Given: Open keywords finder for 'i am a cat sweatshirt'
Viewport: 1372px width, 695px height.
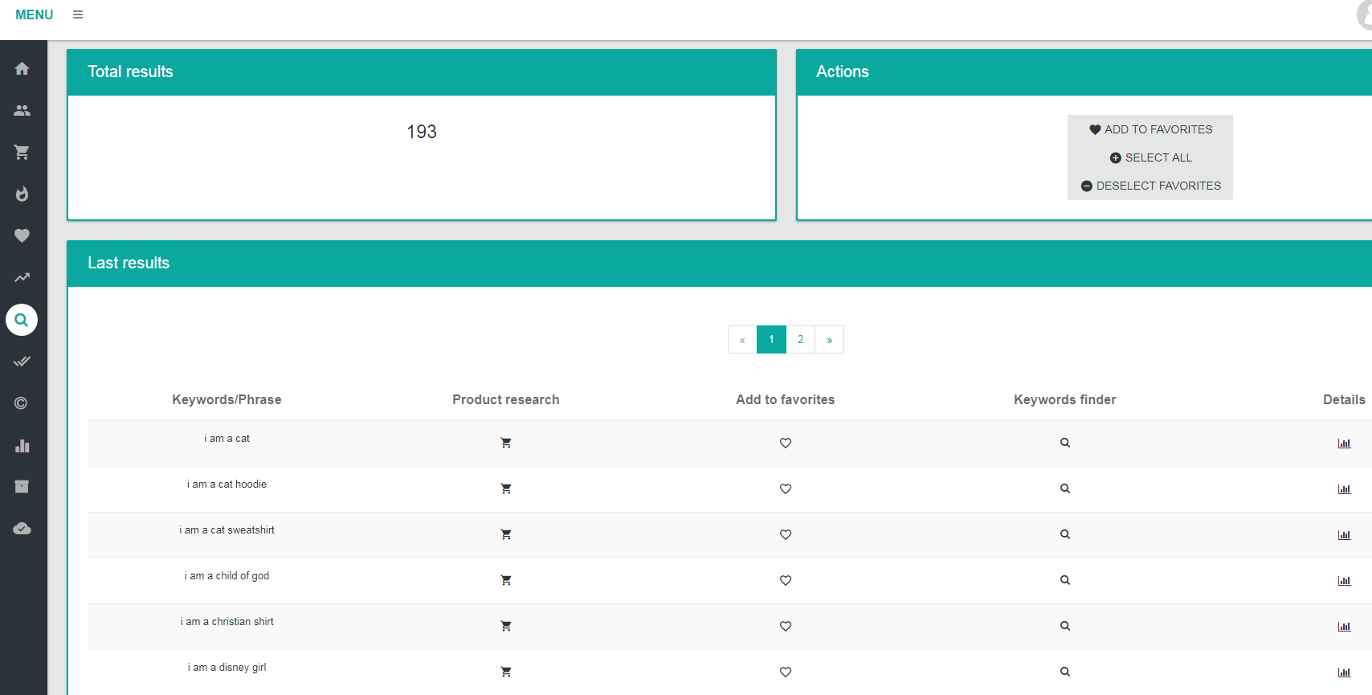Looking at the screenshot, I should click(1065, 534).
